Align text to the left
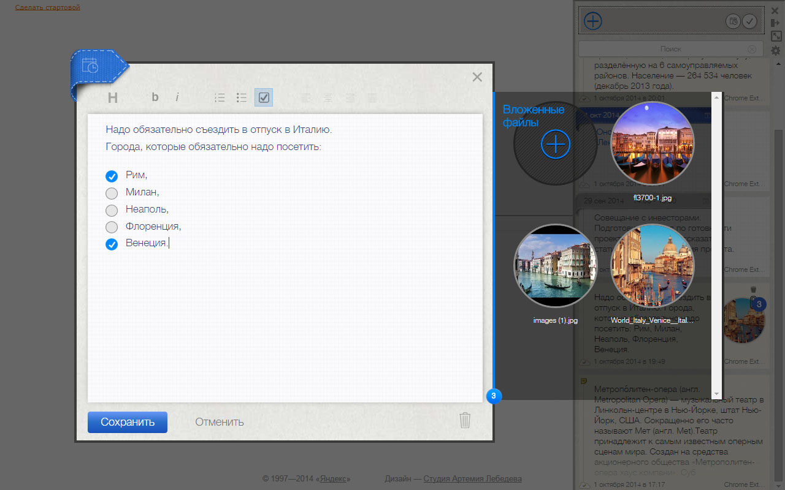785x490 pixels. pos(306,97)
